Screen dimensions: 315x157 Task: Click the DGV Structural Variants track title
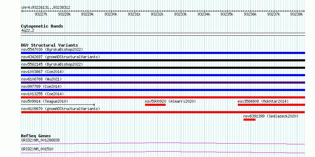(x=50, y=45)
